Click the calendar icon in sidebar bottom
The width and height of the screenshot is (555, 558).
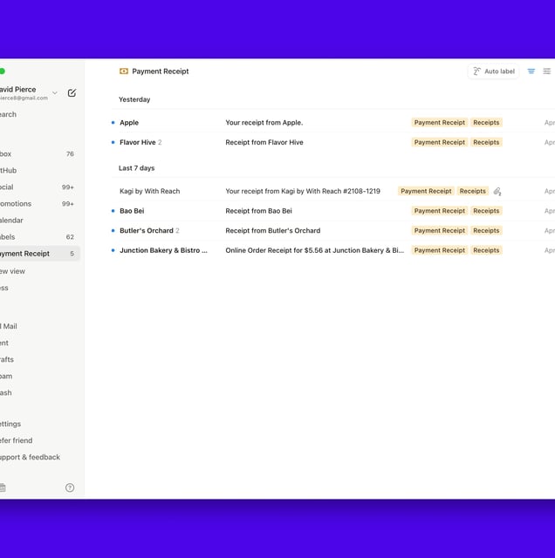[2, 487]
